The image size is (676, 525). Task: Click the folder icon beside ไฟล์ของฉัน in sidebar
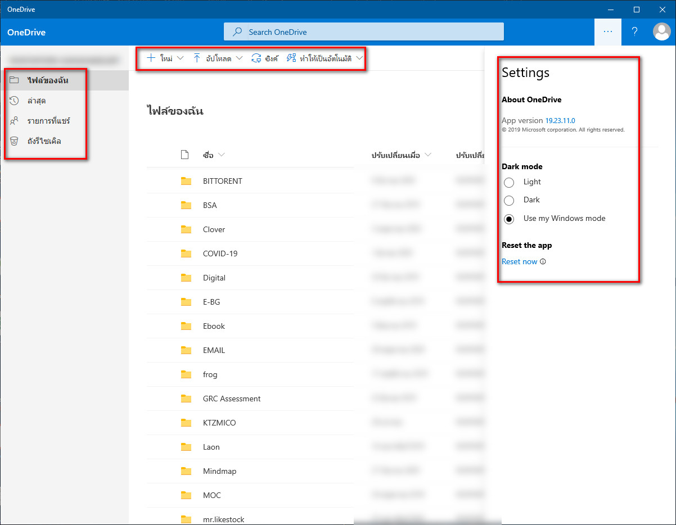point(15,80)
